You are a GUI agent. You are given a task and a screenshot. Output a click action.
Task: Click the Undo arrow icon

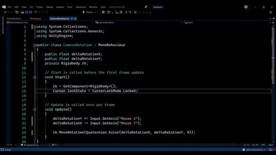[x=36, y=12]
